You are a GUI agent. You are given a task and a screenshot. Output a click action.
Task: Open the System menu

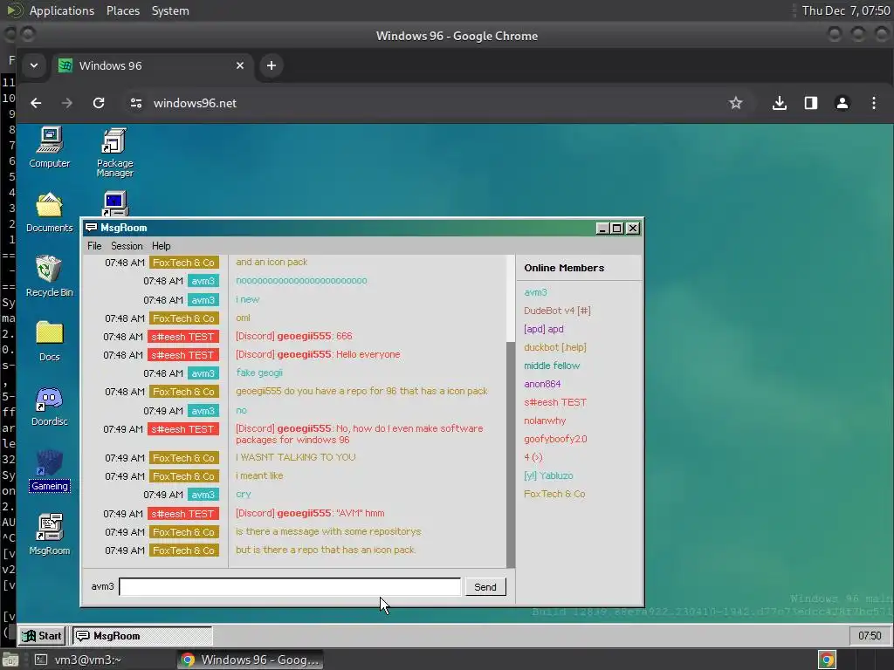(170, 10)
